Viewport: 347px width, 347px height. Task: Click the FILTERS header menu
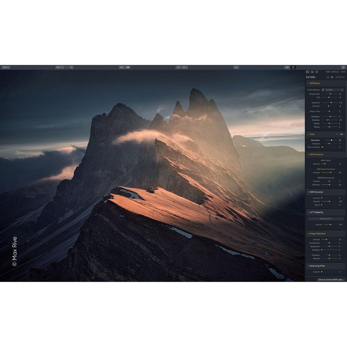click(312, 77)
